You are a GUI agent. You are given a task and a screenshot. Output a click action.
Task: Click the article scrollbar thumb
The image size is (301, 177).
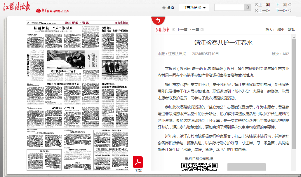[x=294, y=94]
